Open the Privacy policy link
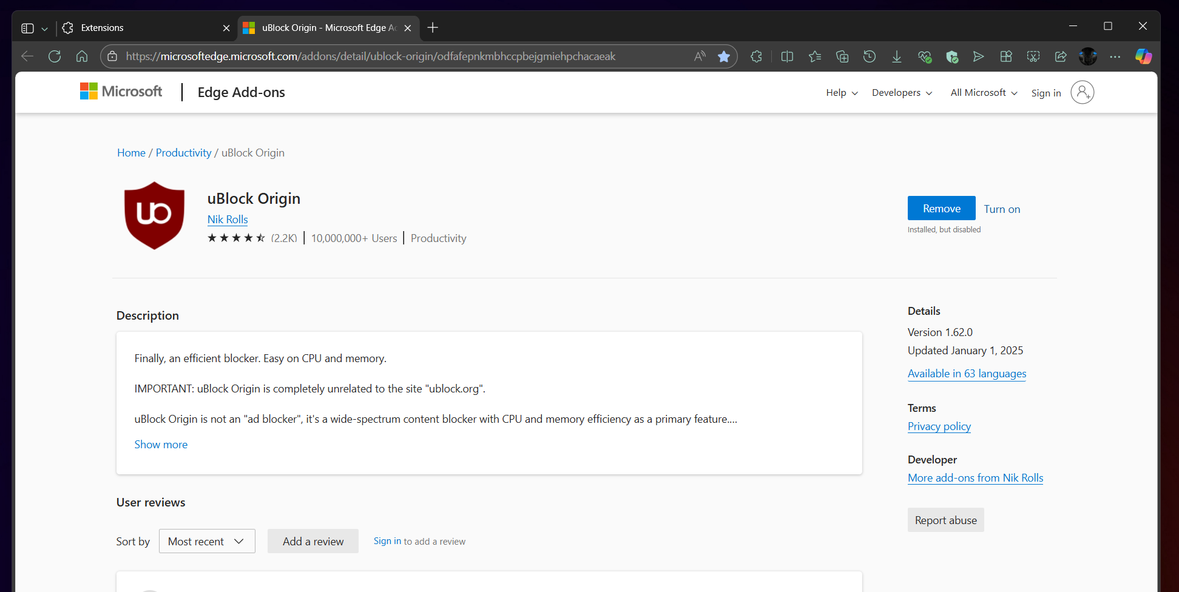Viewport: 1179px width, 592px height. 939,426
